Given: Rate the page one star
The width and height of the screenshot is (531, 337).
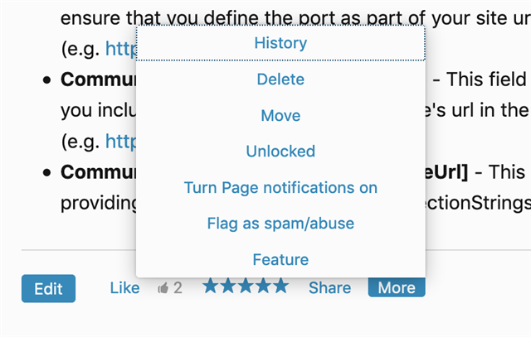Looking at the screenshot, I should (211, 286).
